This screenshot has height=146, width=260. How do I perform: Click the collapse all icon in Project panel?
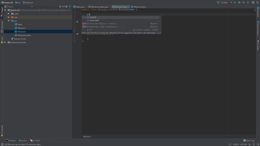(x=63, y=6)
